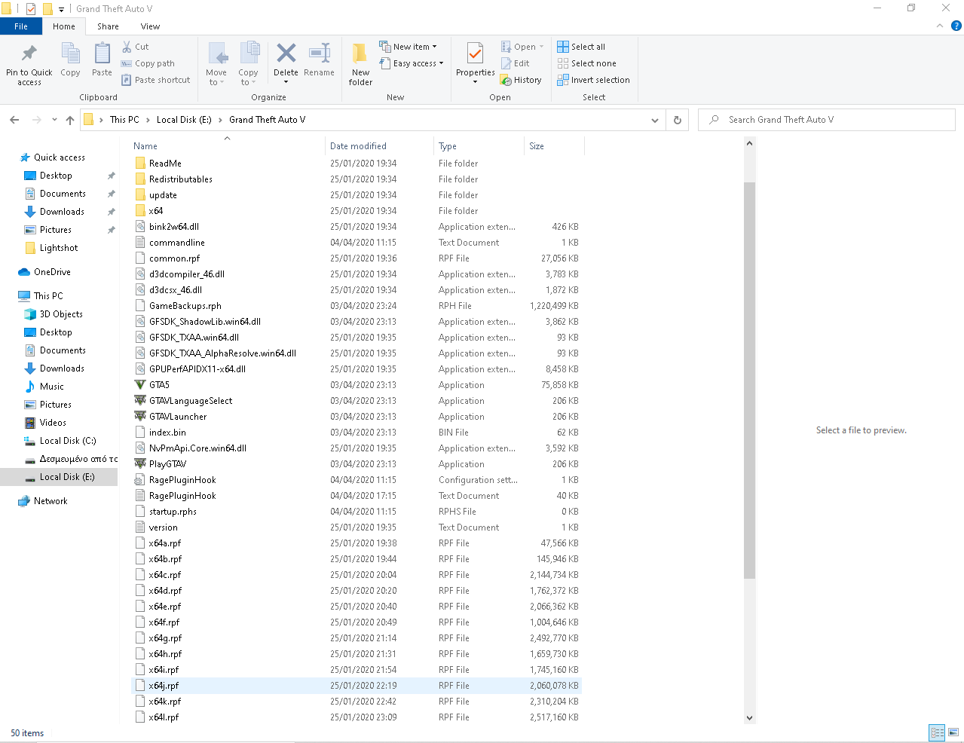This screenshot has height=743, width=964.
Task: Click the History icon in the ribbon
Action: point(521,80)
